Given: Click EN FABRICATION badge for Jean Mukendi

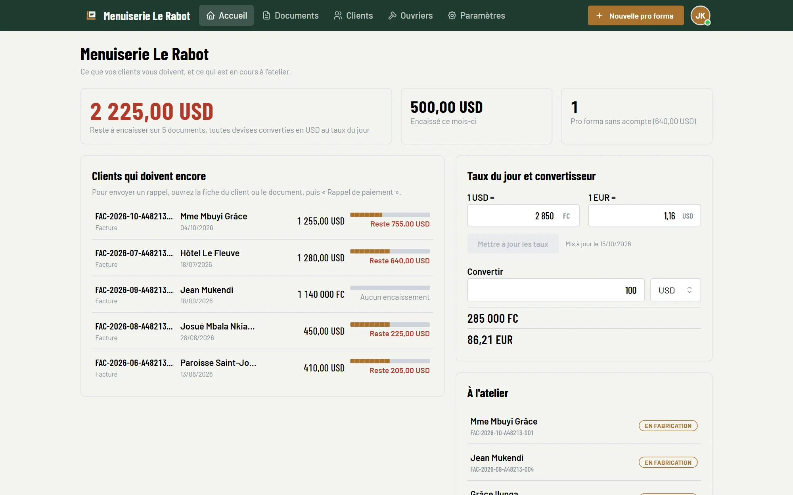Looking at the screenshot, I should [x=668, y=463].
